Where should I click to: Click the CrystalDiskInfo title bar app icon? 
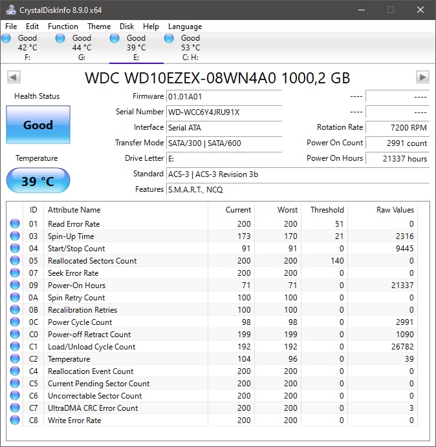(11, 10)
